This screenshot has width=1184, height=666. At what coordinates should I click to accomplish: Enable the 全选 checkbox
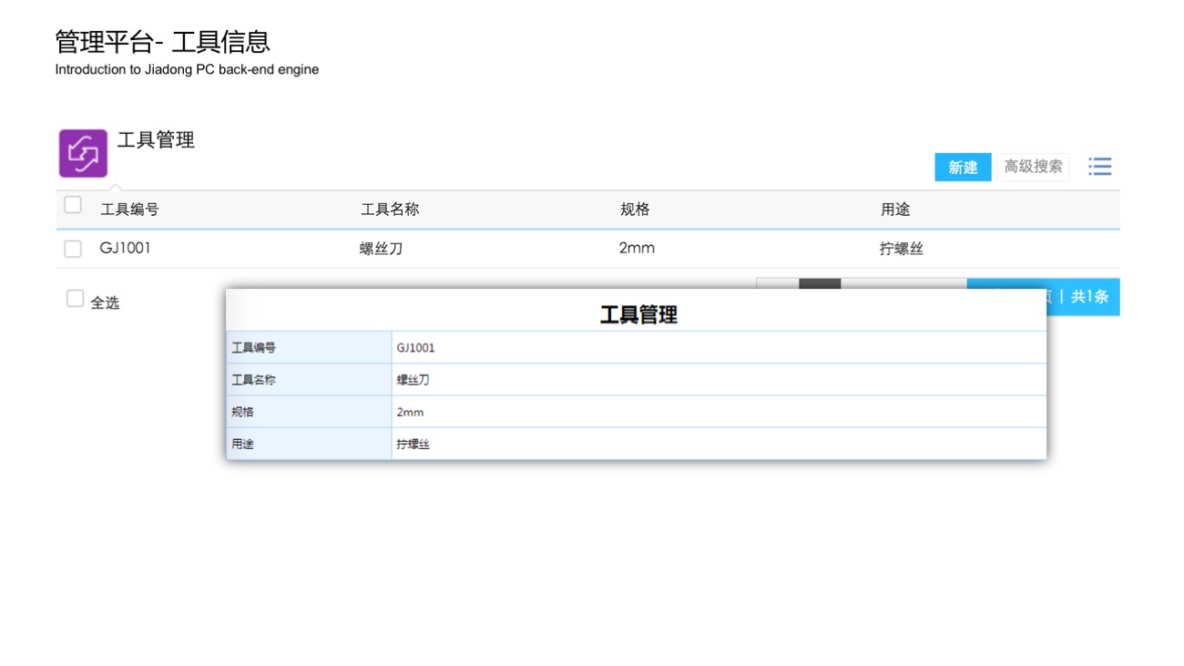pyautogui.click(x=75, y=299)
